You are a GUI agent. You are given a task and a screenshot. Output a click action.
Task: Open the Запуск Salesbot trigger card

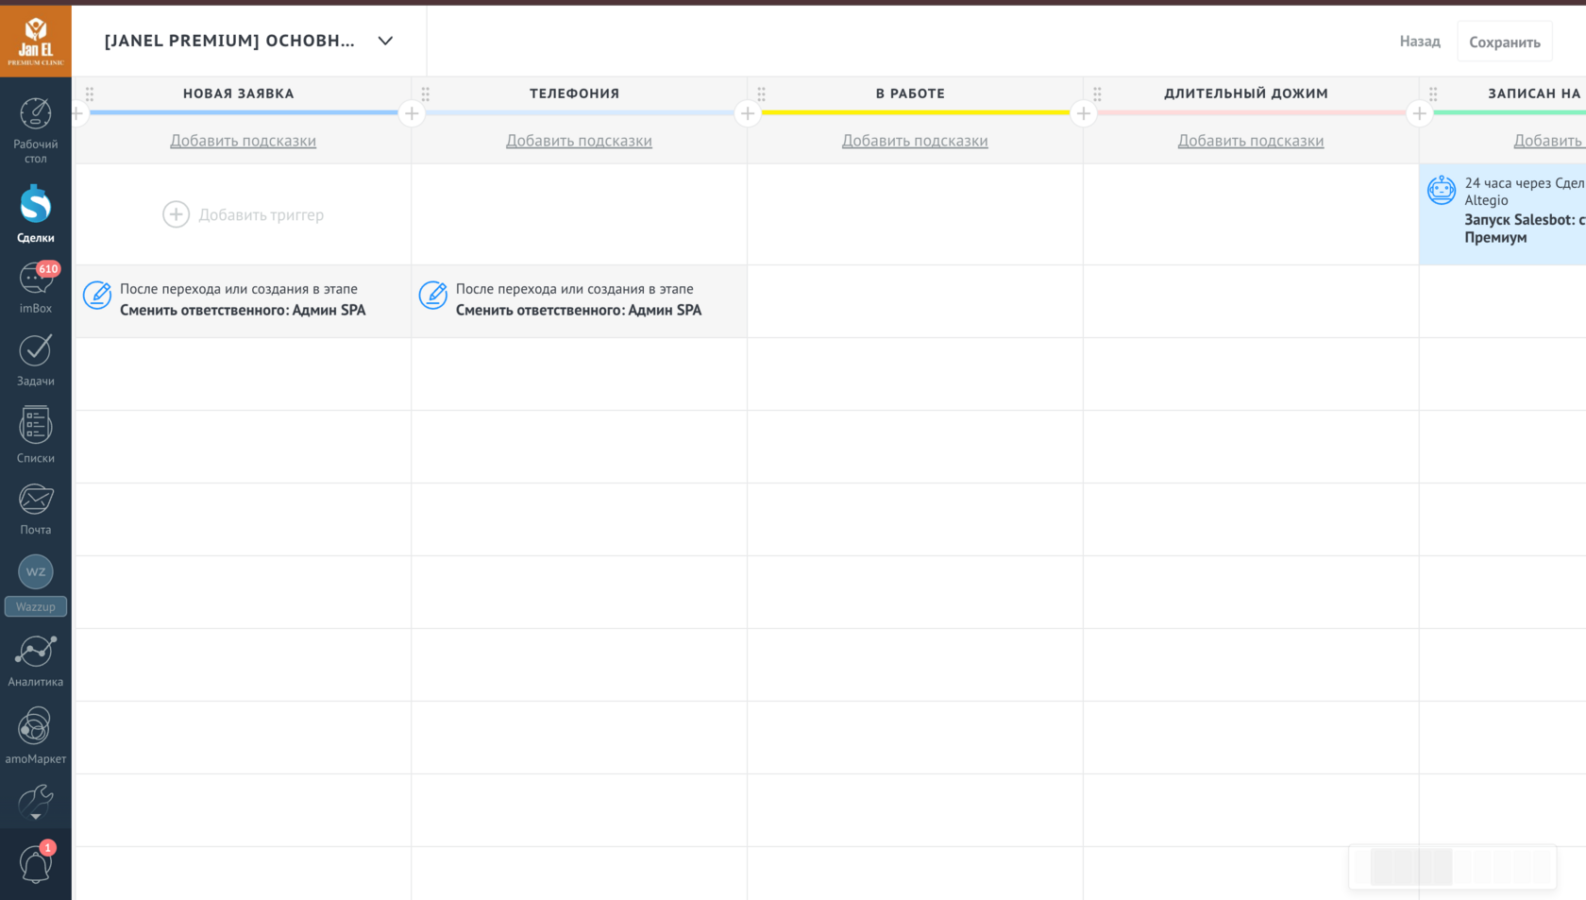1503,214
